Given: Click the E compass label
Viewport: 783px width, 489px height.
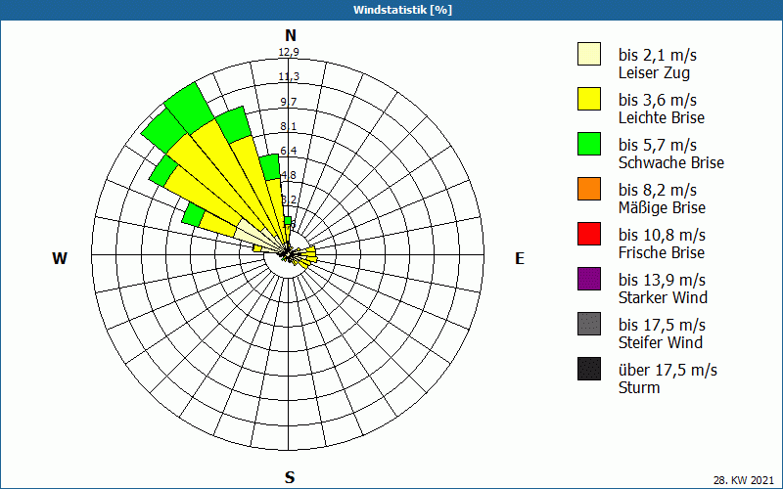Looking at the screenshot, I should pyautogui.click(x=520, y=258).
